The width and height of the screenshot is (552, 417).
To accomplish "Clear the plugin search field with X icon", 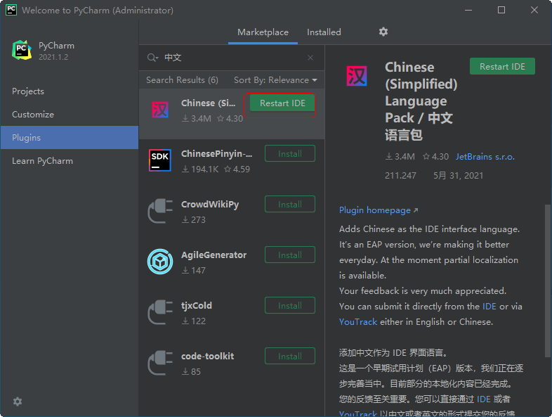I will tap(310, 58).
